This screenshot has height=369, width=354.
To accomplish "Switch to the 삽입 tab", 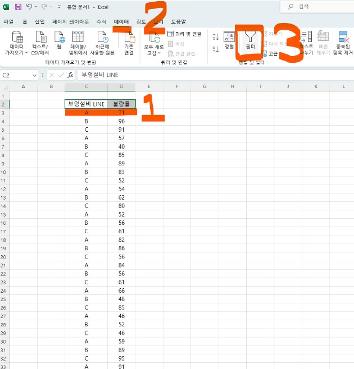I will (40, 22).
